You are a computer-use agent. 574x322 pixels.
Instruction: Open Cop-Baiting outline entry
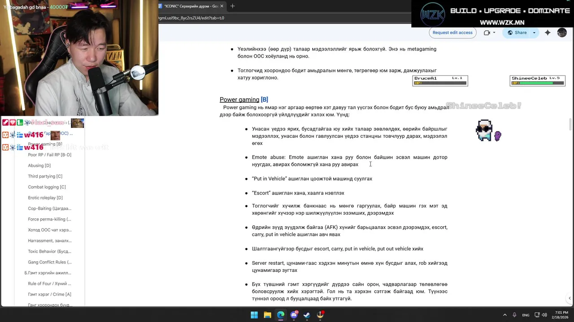tap(49, 208)
